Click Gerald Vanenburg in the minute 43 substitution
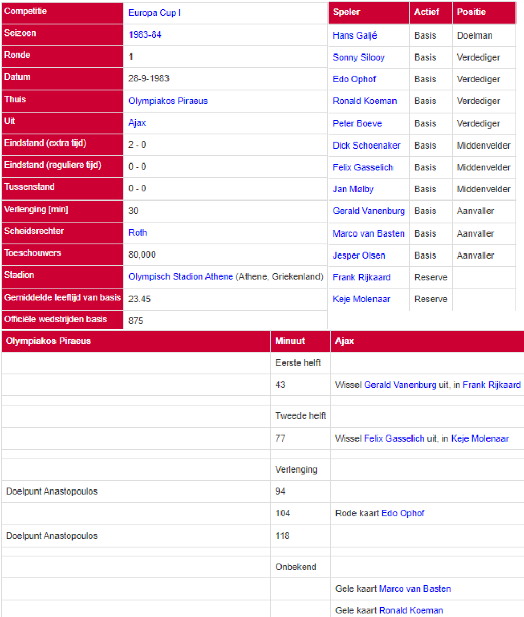Viewport: 524px width, 617px height. (400, 385)
